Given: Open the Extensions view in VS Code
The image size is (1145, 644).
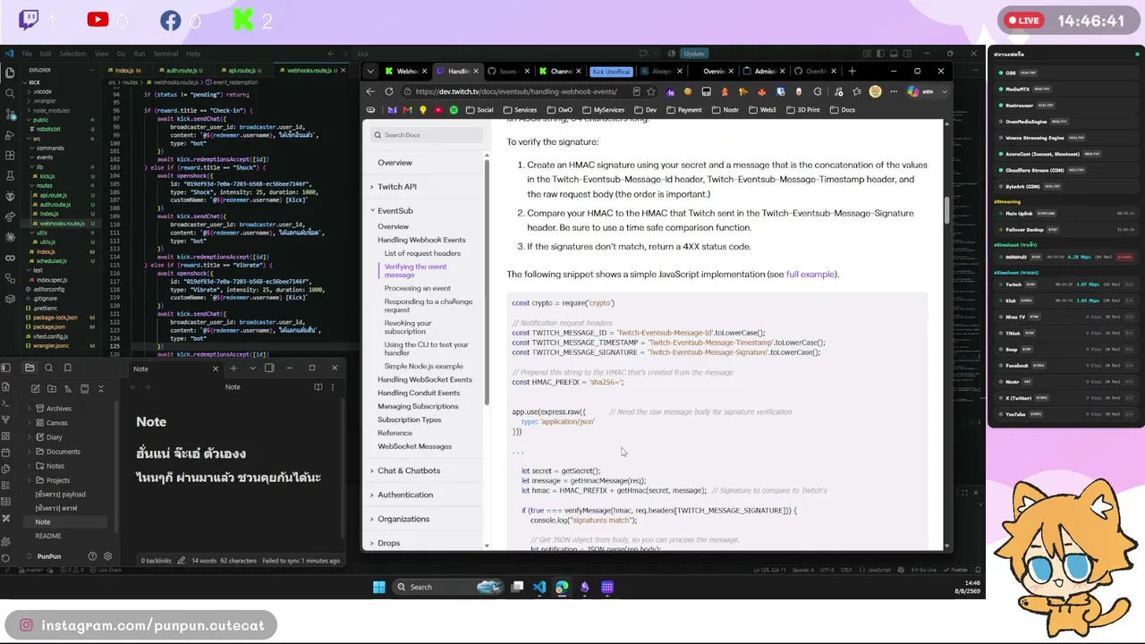Looking at the screenshot, I should (10, 157).
